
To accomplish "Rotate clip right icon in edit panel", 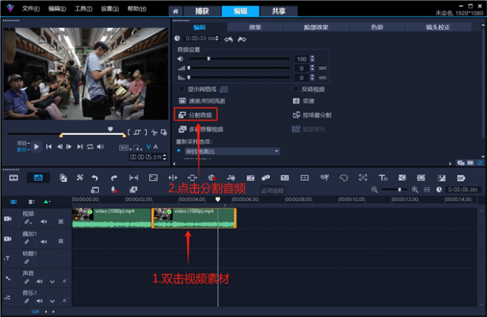I will point(242,39).
